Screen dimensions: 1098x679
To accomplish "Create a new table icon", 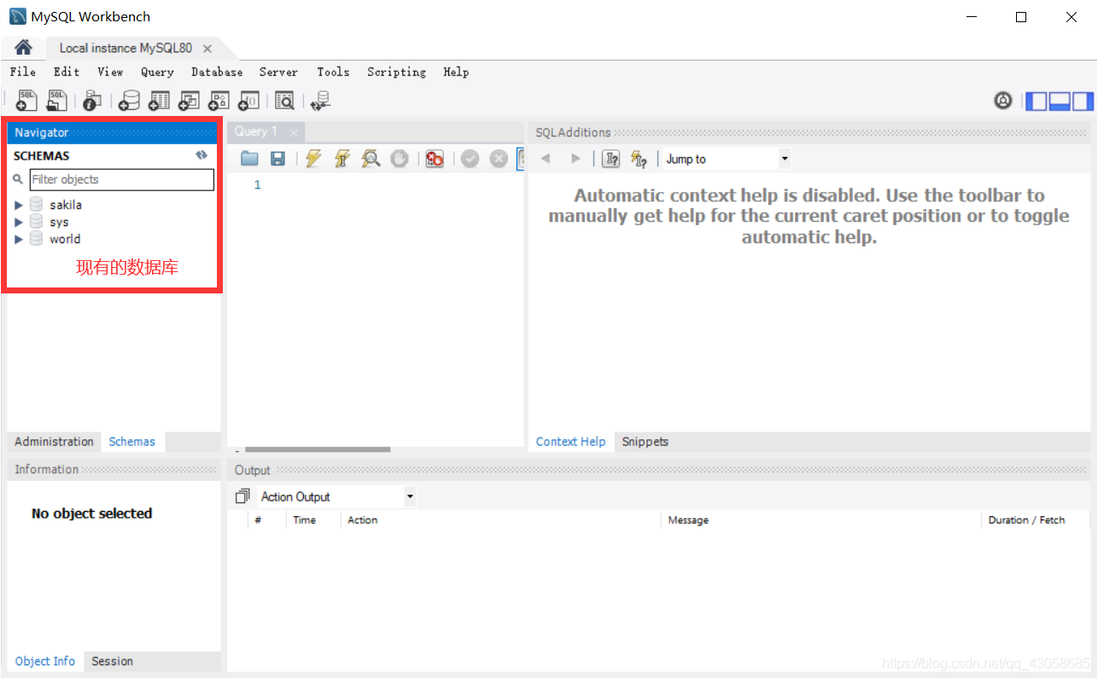I will tap(159, 101).
